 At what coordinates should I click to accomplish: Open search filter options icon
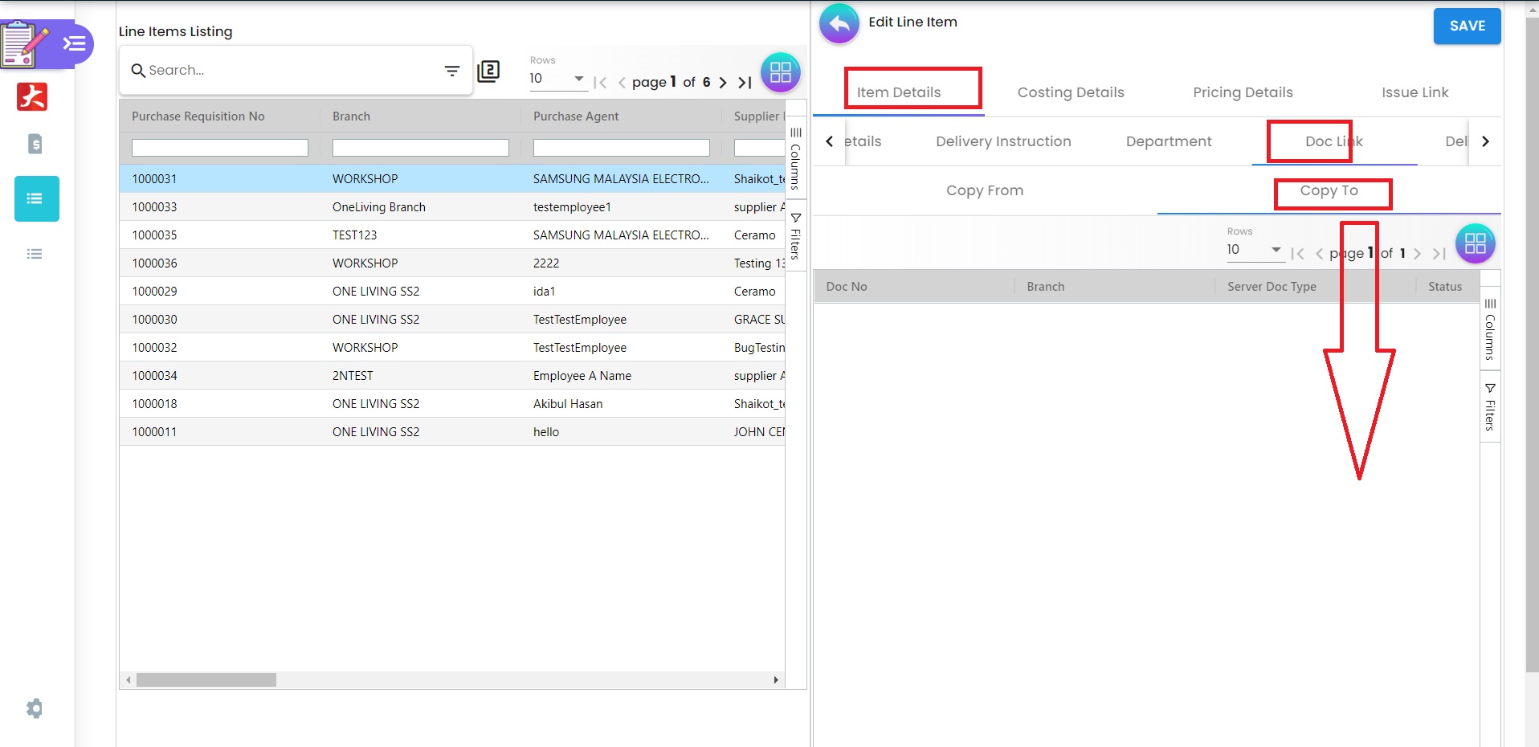(x=452, y=71)
